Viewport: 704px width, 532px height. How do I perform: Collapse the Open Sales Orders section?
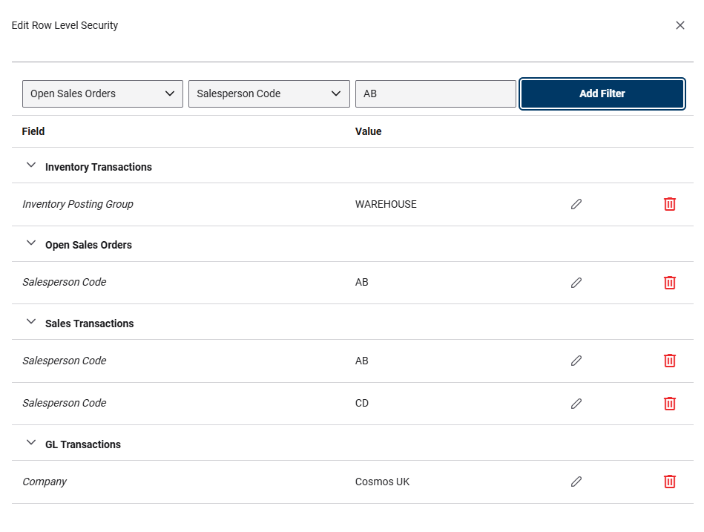(30, 243)
